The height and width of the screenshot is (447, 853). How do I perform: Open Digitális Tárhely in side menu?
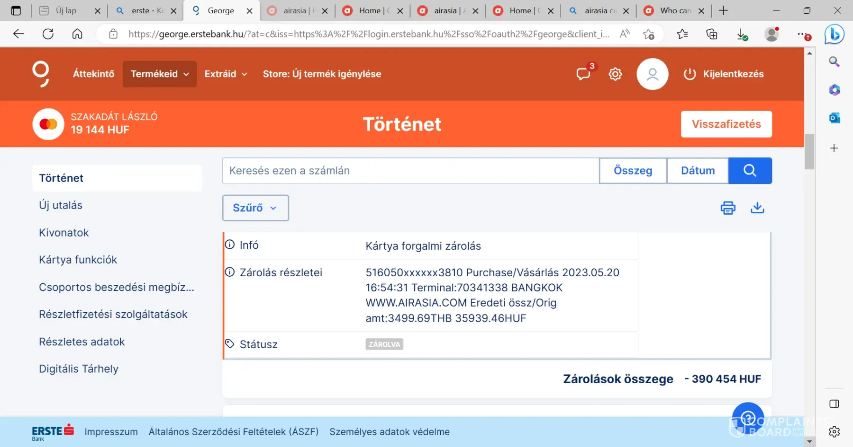(79, 369)
